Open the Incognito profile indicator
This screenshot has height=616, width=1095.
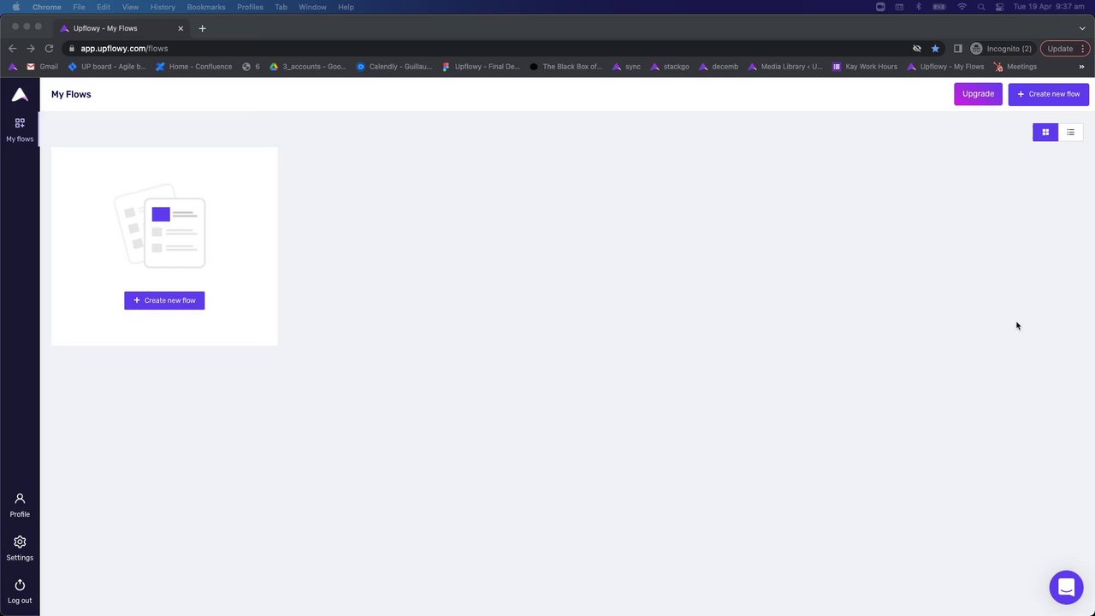tap(1001, 49)
